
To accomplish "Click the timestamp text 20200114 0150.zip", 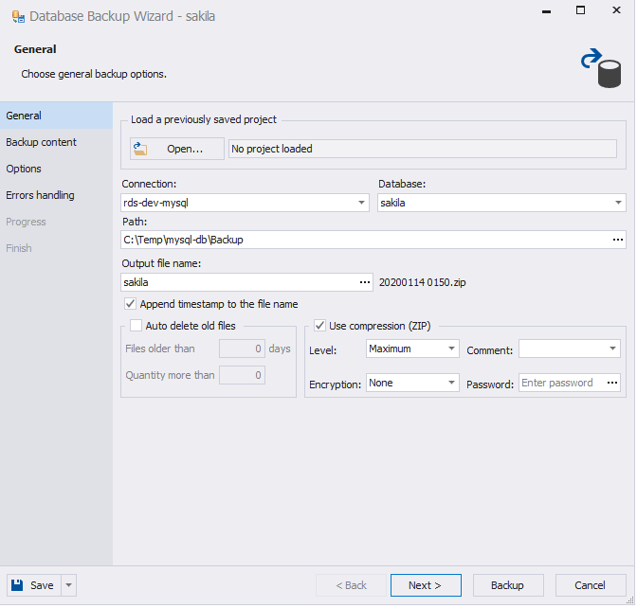I will [x=423, y=282].
